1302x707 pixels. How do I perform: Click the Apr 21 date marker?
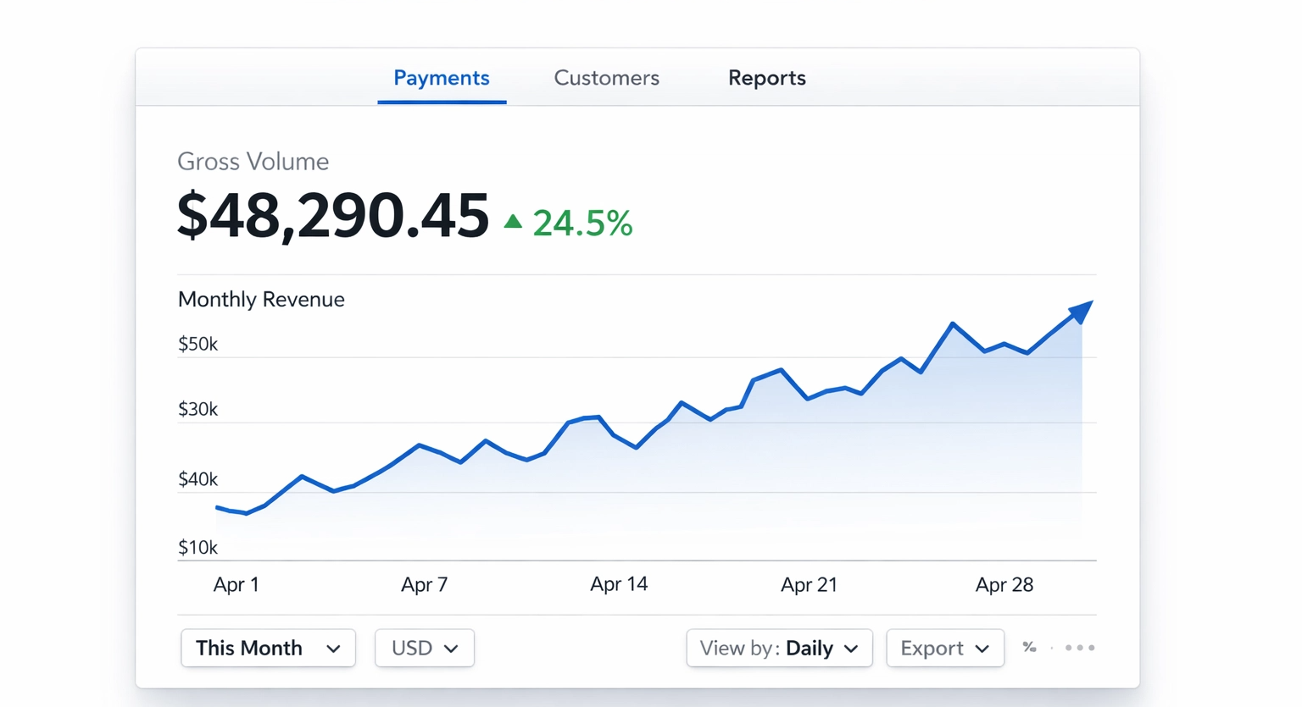point(809,584)
